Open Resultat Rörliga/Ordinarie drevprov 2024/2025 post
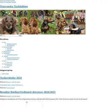Viewport: 108px width, 108px height. pyautogui.click(x=28, y=92)
